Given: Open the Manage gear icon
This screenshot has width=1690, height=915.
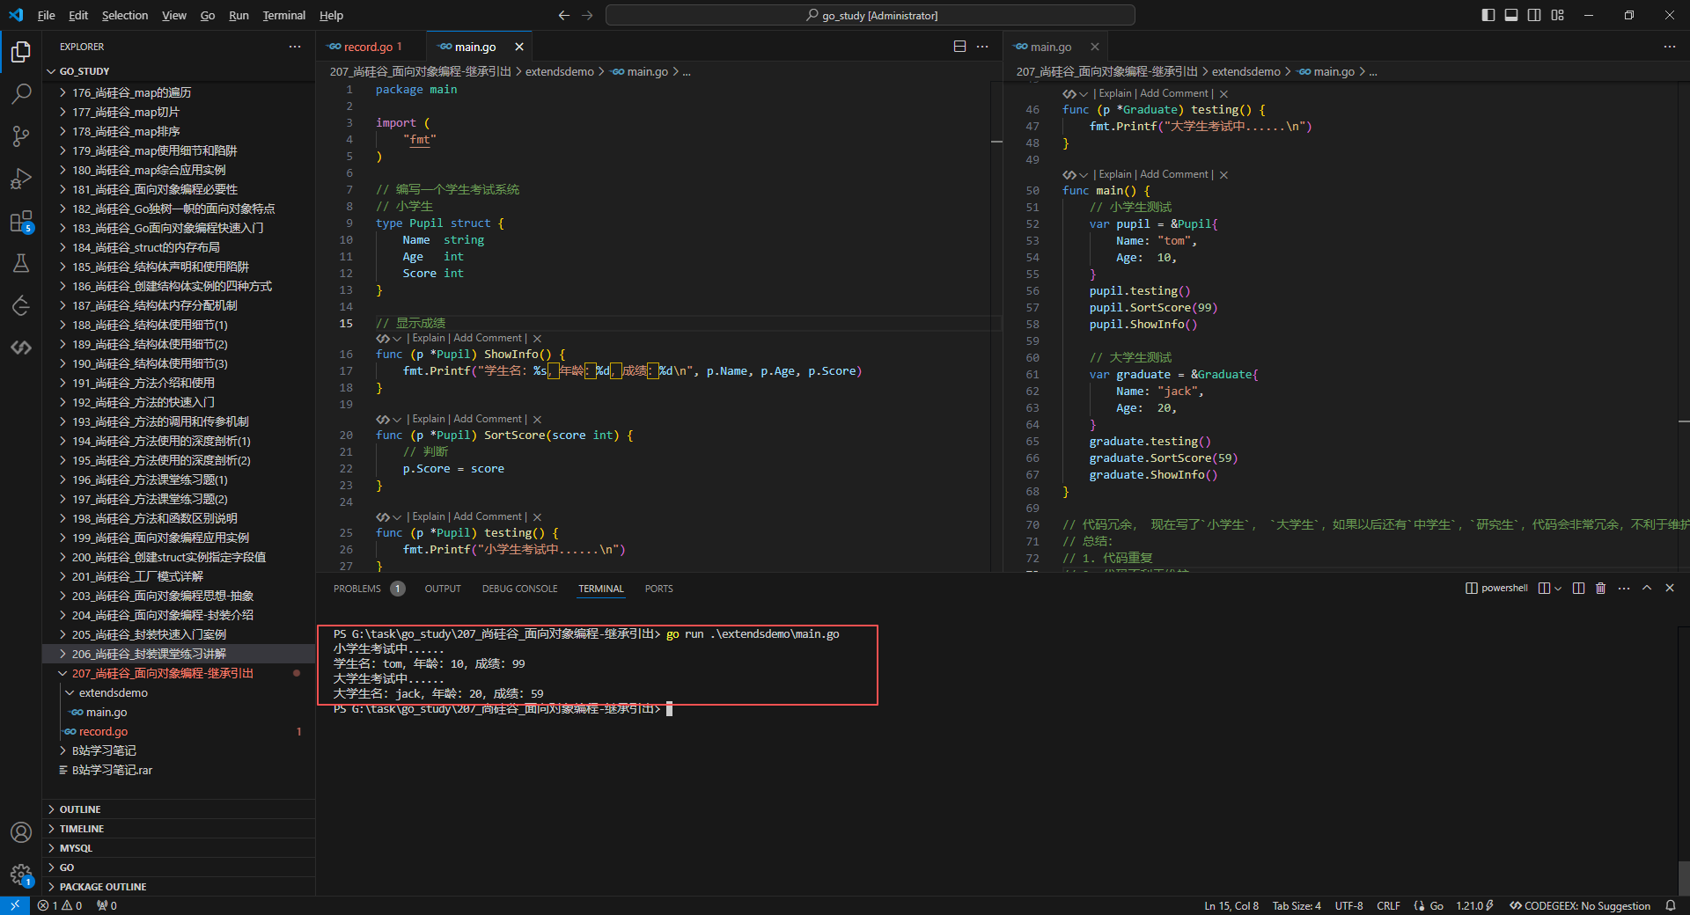Looking at the screenshot, I should click(21, 875).
